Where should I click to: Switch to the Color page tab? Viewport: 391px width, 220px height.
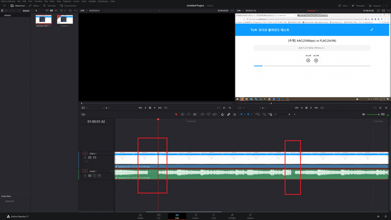(214, 216)
